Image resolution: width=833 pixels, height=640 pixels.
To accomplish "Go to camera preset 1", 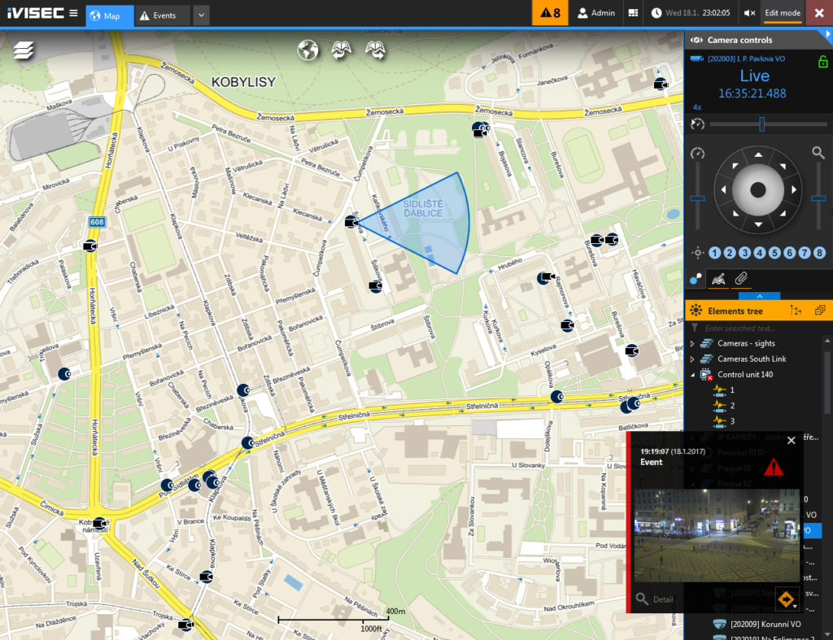I will point(714,253).
